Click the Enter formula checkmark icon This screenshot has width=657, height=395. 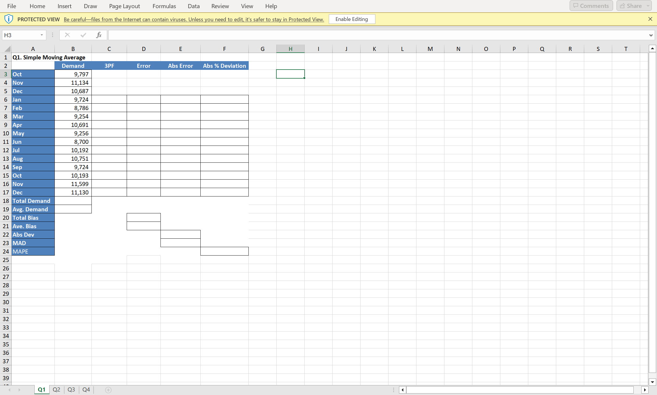(x=83, y=35)
